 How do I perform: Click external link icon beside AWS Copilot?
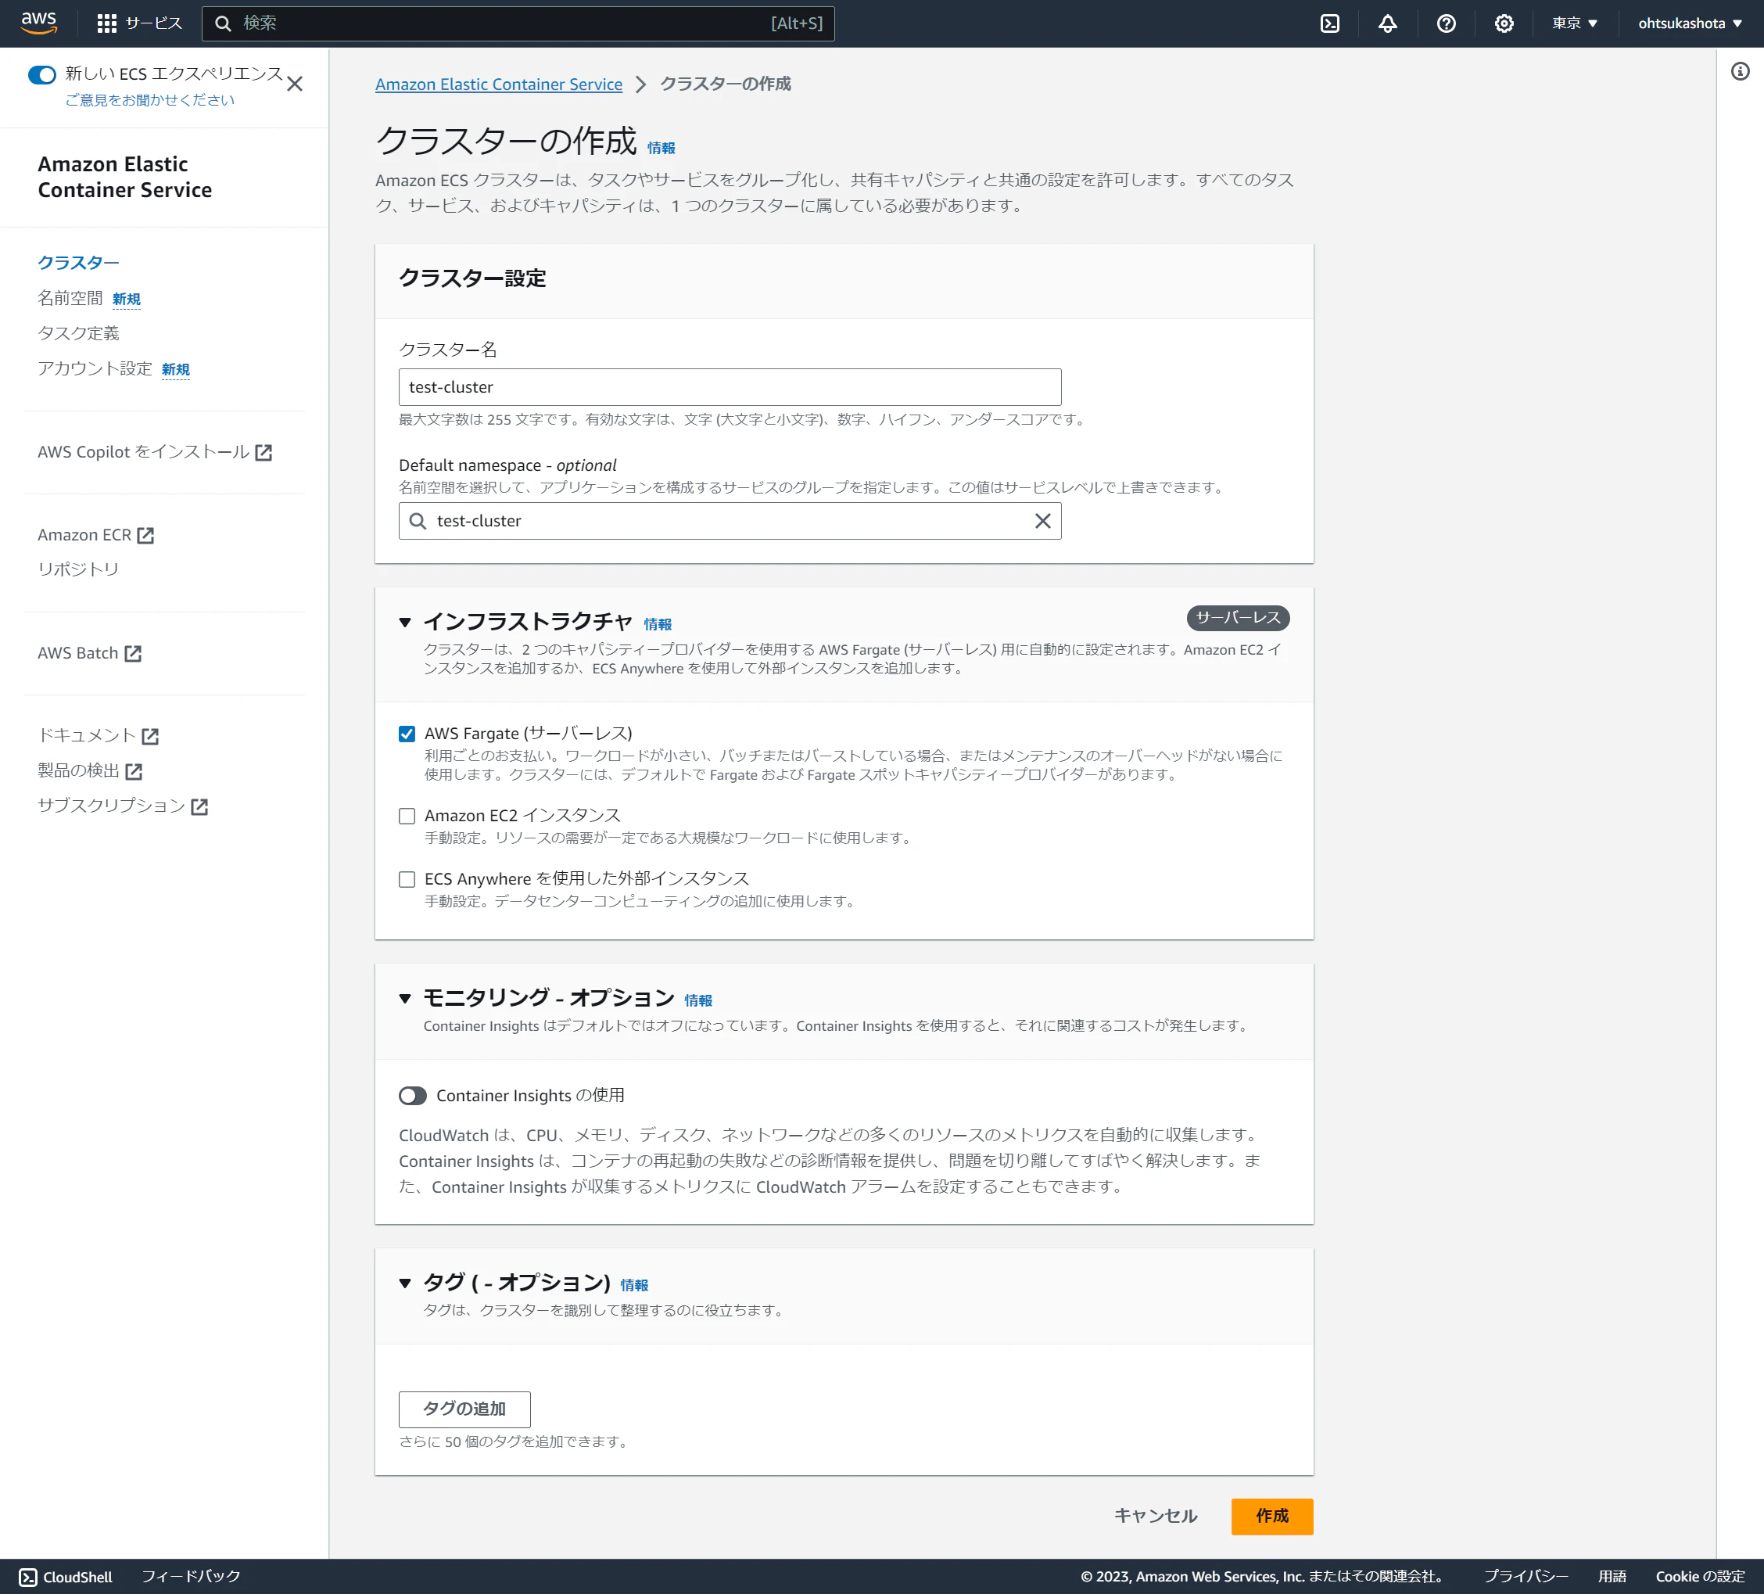264,453
